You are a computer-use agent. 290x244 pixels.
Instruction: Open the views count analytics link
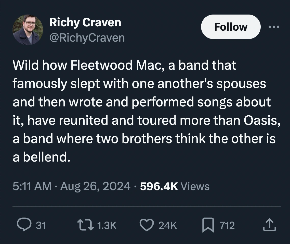tap(175, 186)
